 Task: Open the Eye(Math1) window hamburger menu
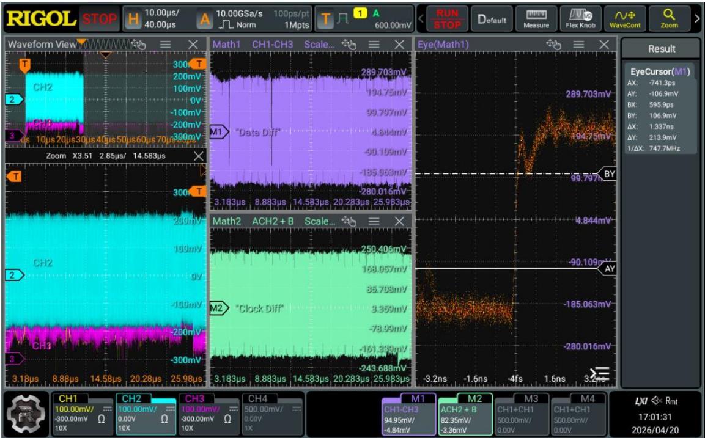(578, 44)
